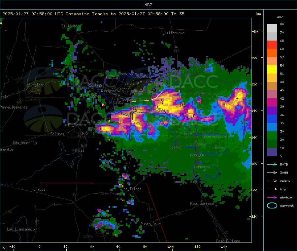Click the 'Paso_El_Loro' map label
Image resolution: width=297 pixels, height=251 pixels.
[x=228, y=241]
